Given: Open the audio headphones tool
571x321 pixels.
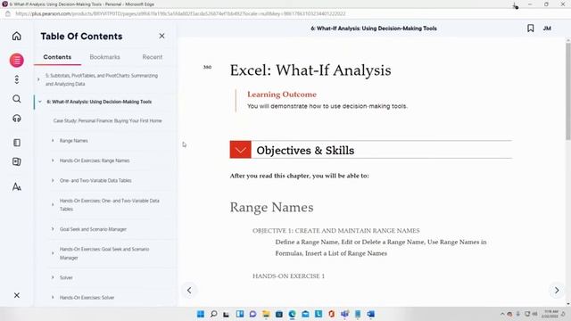Looking at the screenshot, I should (17, 119).
